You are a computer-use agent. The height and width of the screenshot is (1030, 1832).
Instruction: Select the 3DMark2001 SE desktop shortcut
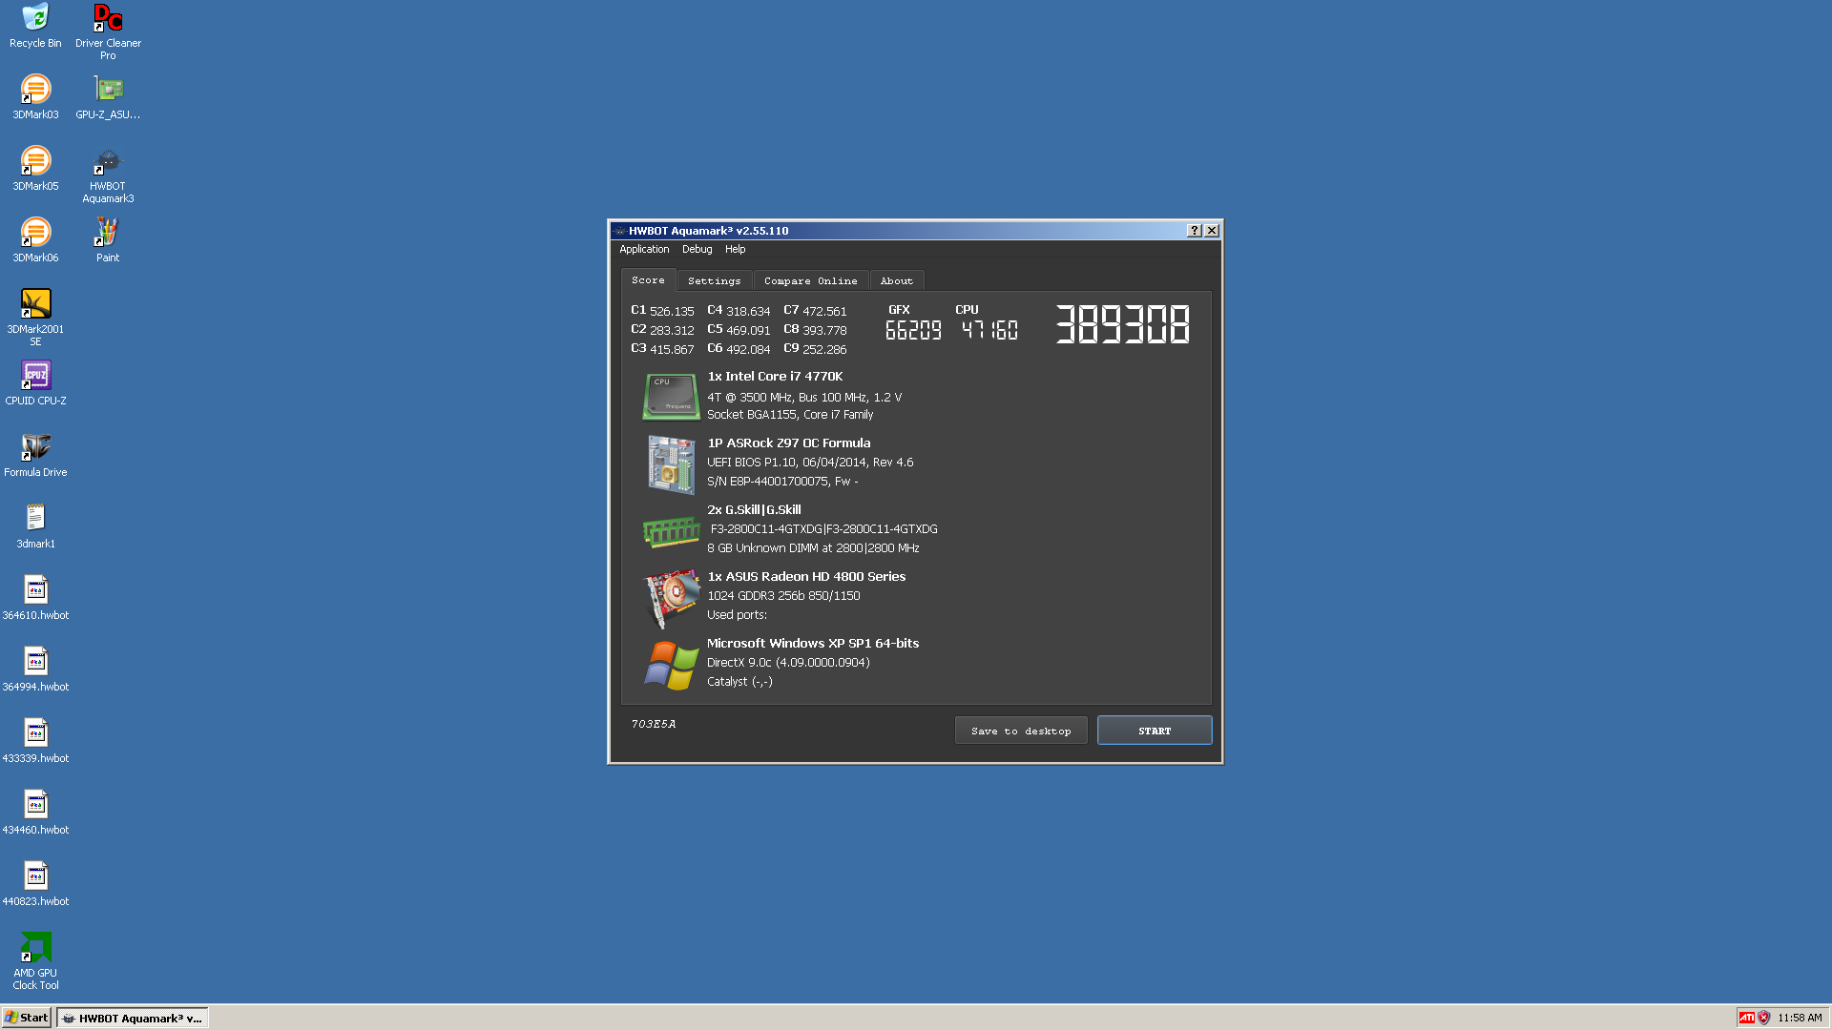(x=35, y=318)
